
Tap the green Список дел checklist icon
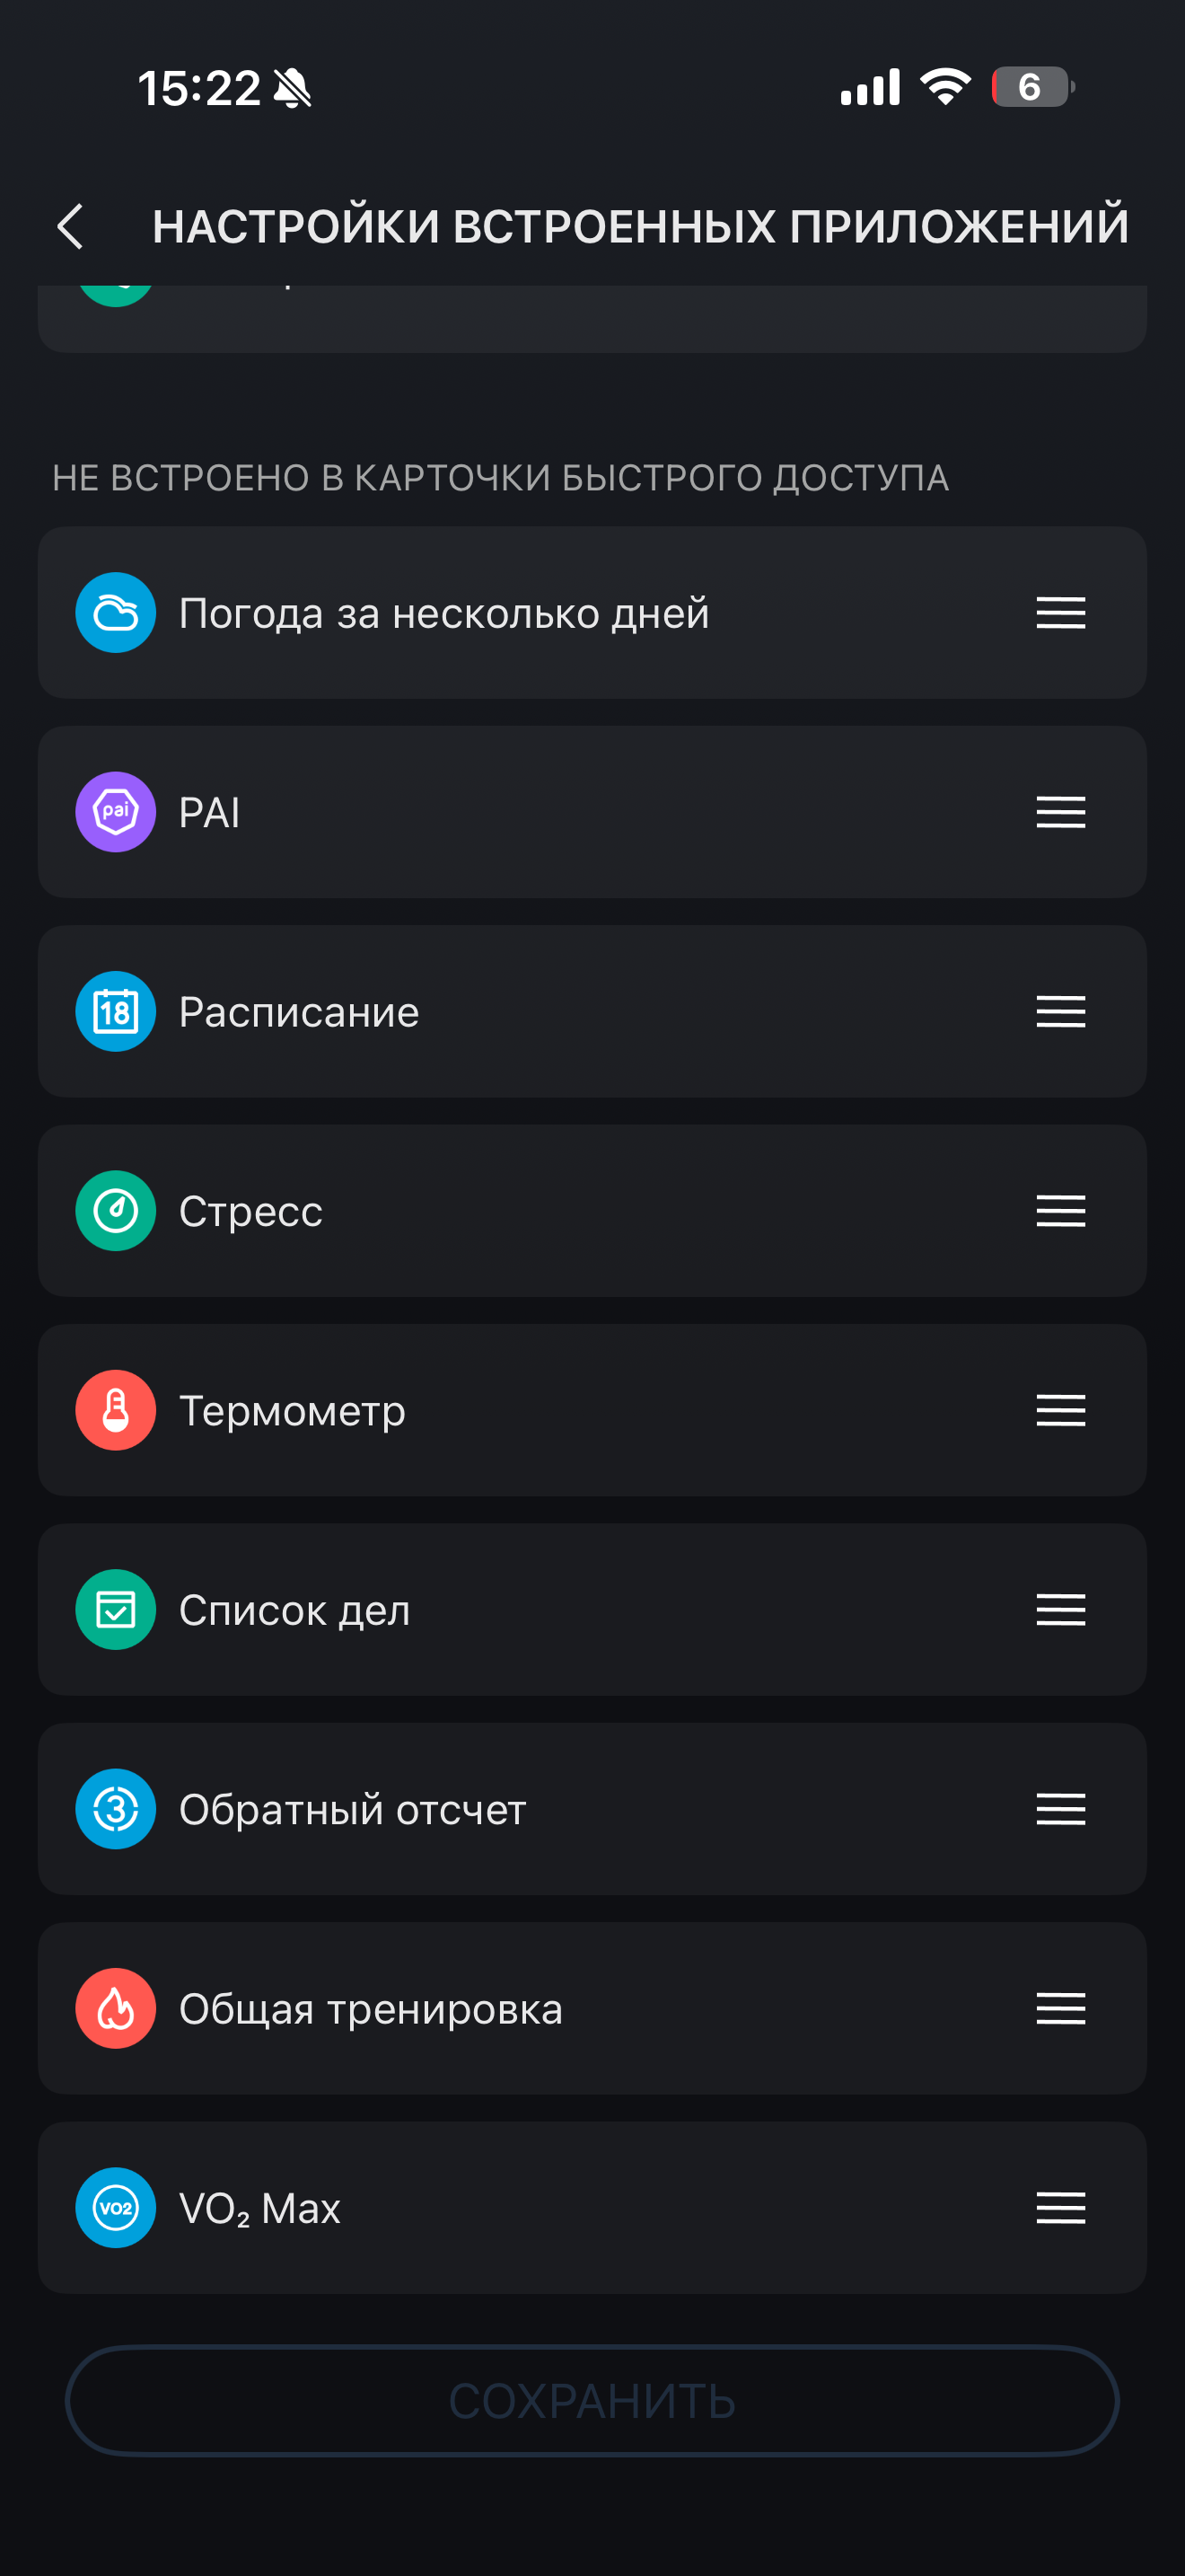point(116,1609)
